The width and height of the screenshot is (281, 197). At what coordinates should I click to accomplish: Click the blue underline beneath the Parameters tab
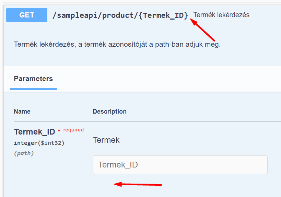point(33,89)
